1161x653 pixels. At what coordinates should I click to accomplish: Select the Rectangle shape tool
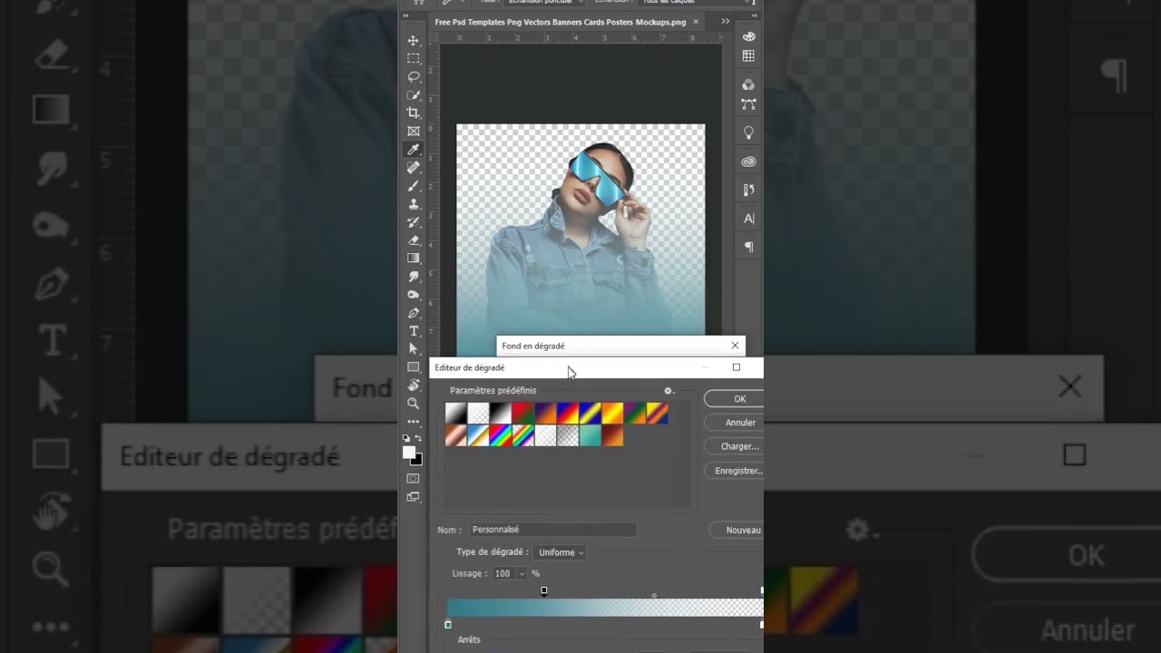(414, 367)
